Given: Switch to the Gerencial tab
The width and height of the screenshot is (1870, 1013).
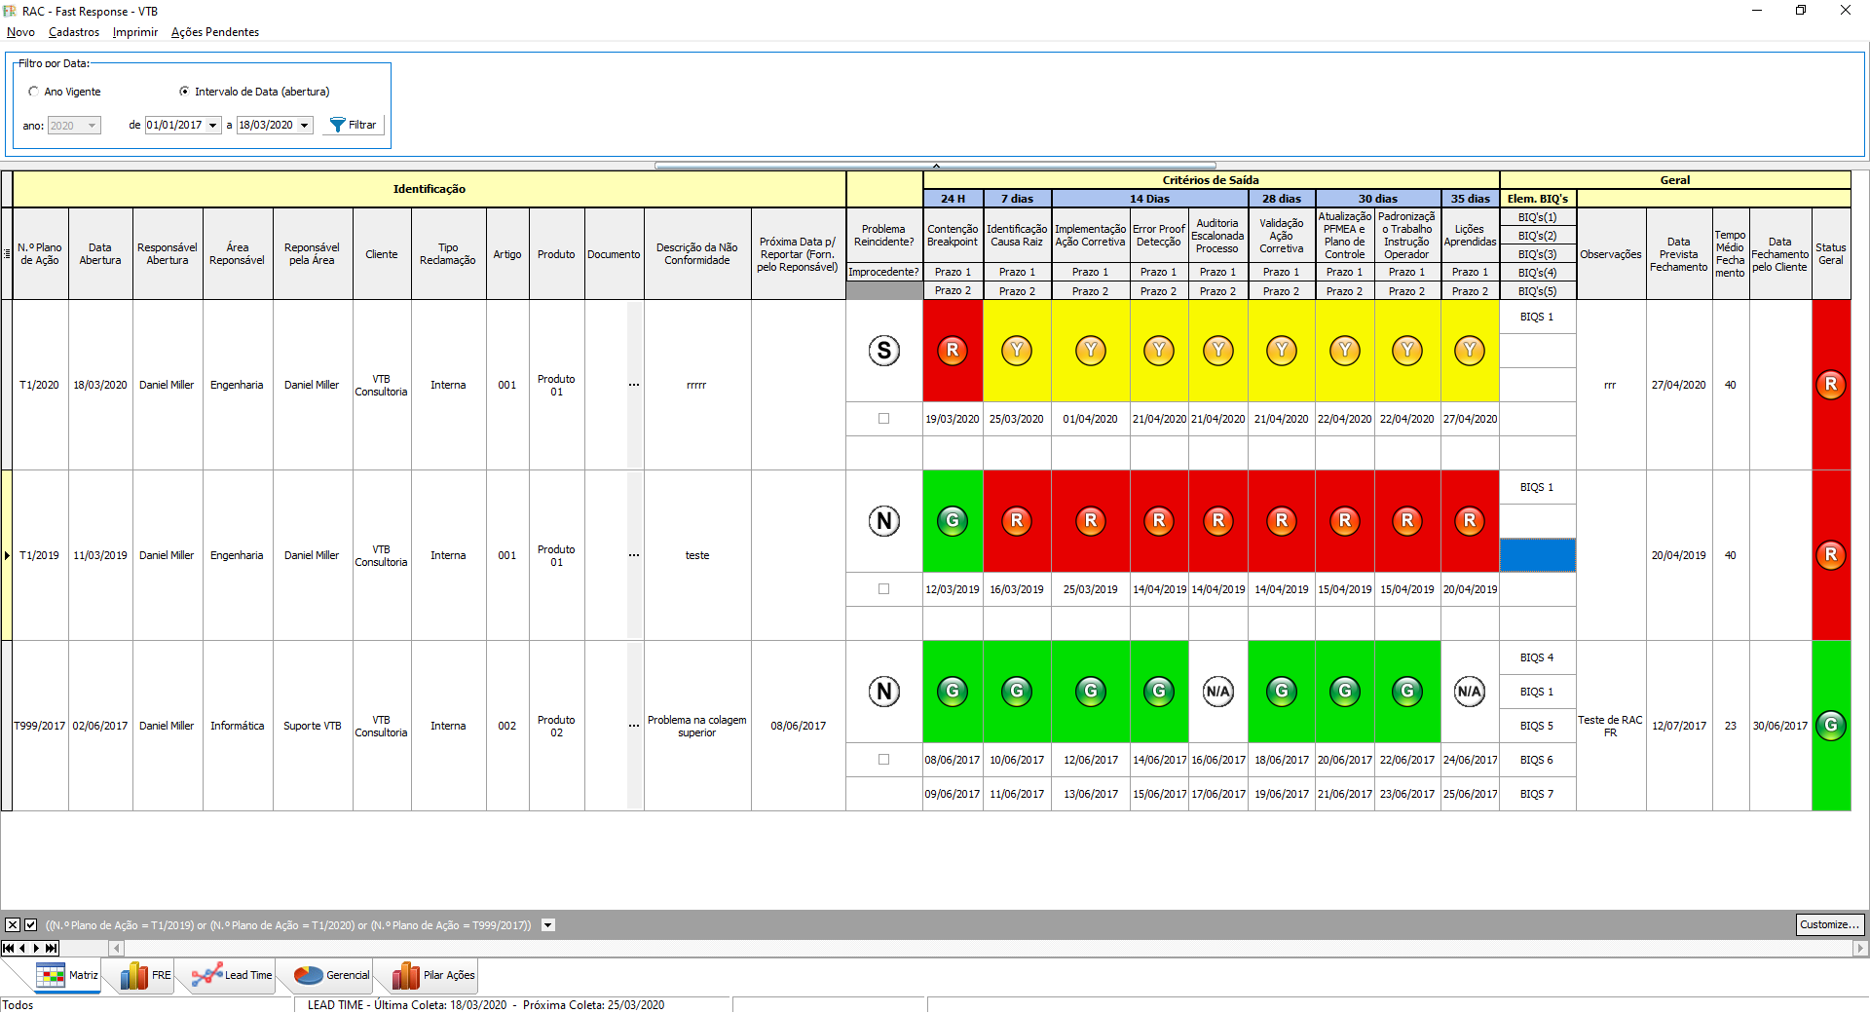Looking at the screenshot, I should (x=332, y=975).
